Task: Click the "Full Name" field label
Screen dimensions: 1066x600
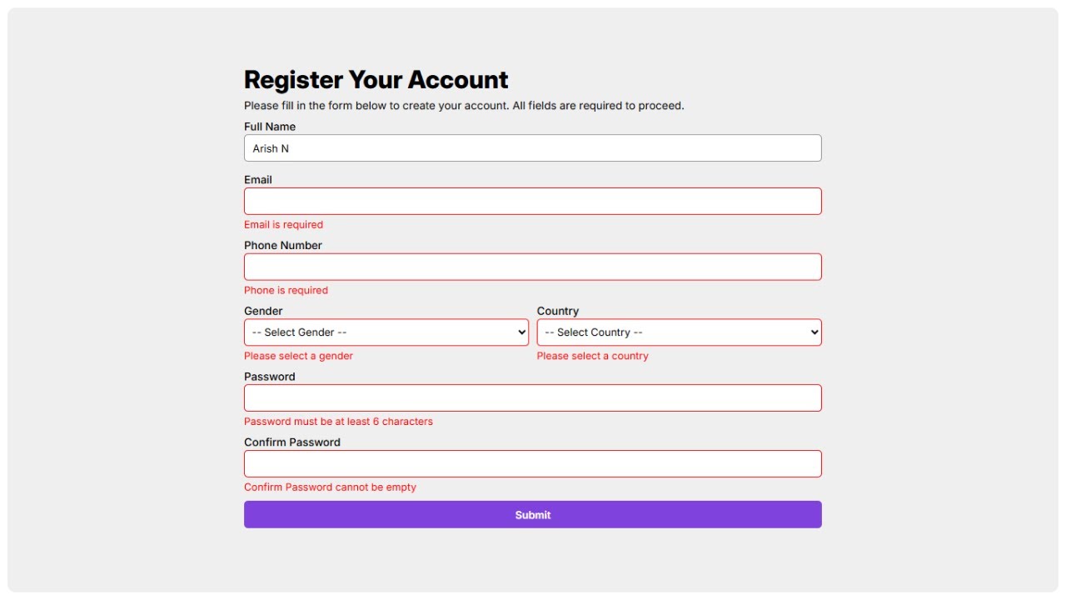Action: [x=270, y=127]
